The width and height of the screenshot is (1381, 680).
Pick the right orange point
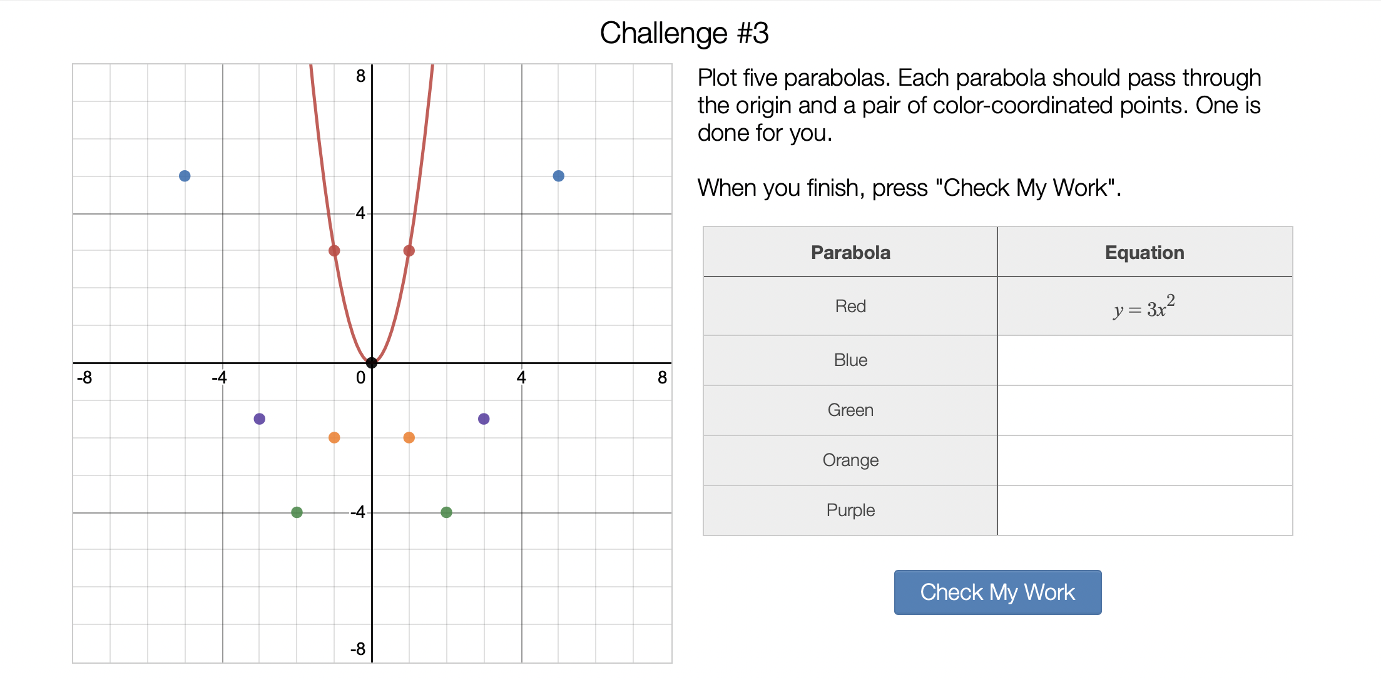409,437
